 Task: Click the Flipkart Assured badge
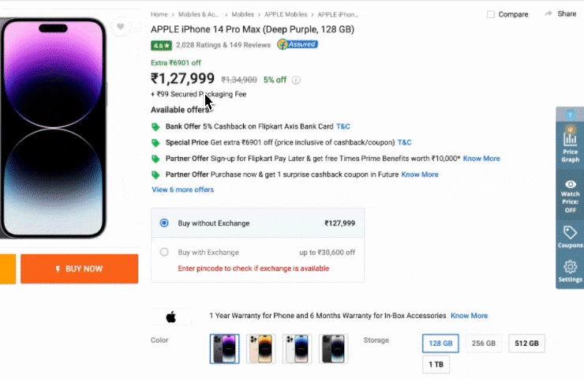tap(297, 45)
